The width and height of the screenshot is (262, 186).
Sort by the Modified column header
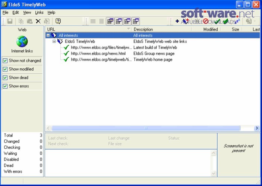tap(206, 29)
